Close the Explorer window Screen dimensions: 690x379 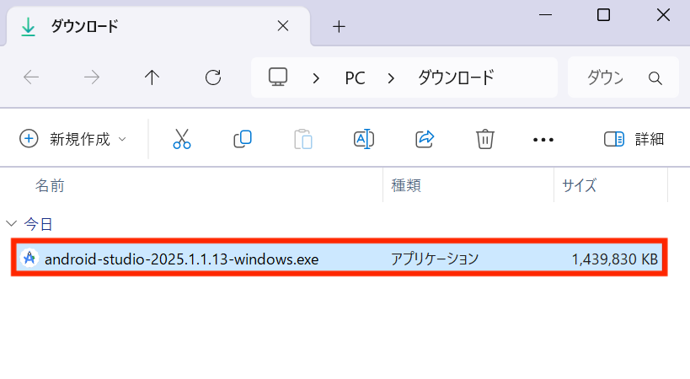[663, 15]
